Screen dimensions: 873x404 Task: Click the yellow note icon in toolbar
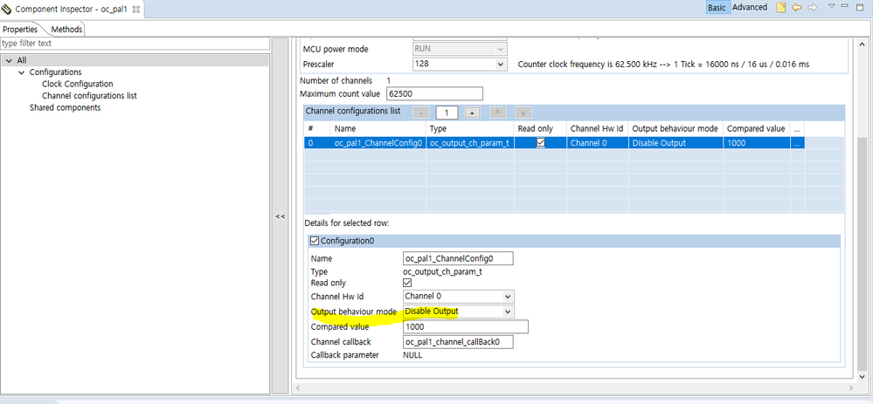tap(781, 8)
